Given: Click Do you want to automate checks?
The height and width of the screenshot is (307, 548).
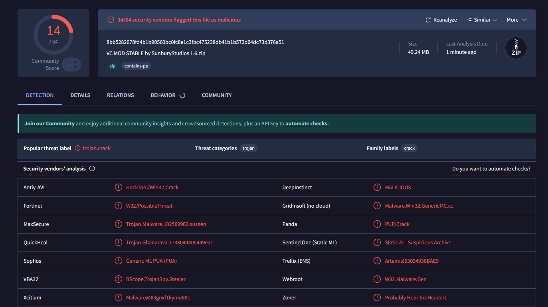Looking at the screenshot, I should pos(491,169).
